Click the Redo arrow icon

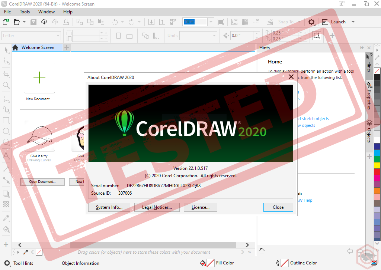pyautogui.click(x=131, y=22)
